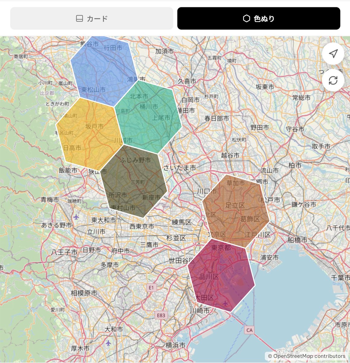The image size is (350, 363).
Task: Open the OpenStreetMap contributors link
Action: (x=306, y=356)
